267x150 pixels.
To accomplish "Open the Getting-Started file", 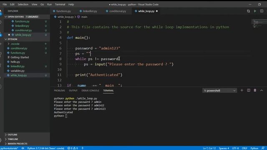I will pos(20,57).
